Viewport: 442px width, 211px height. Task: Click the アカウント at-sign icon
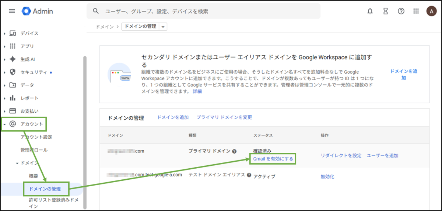pos(13,124)
